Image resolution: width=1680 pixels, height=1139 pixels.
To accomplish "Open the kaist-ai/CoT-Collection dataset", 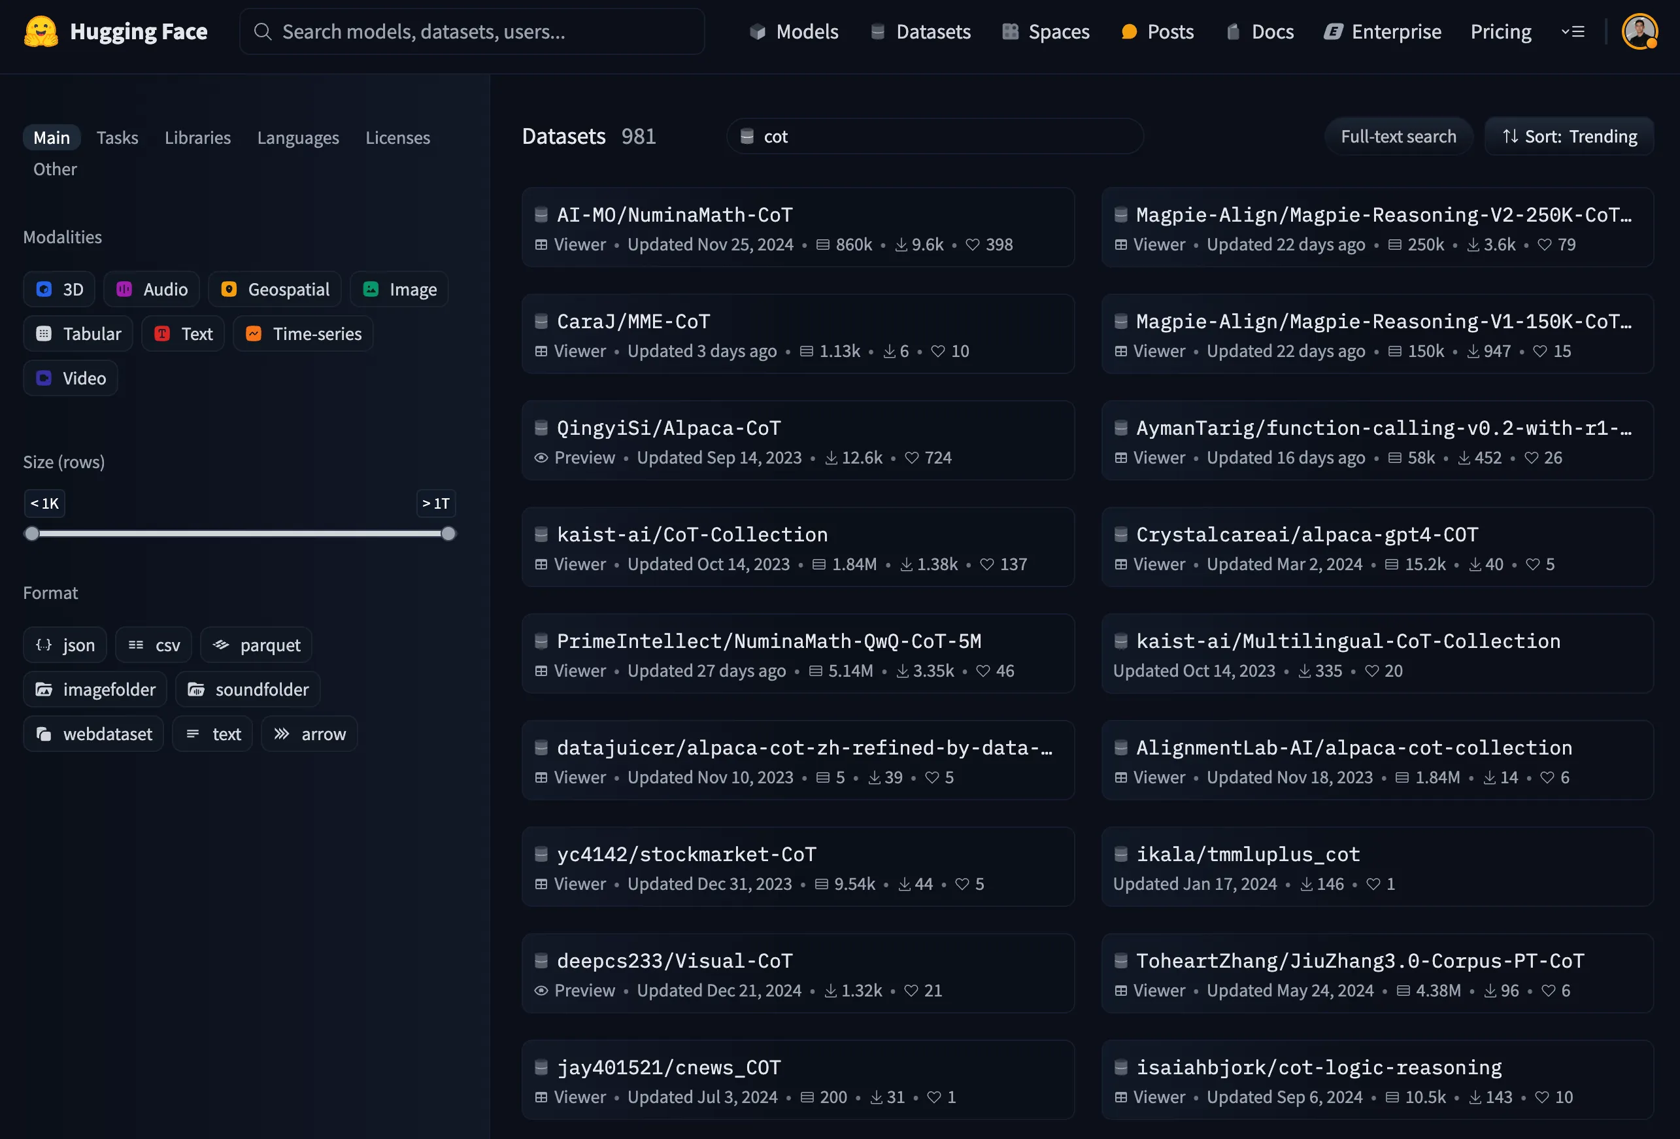I will click(692, 534).
